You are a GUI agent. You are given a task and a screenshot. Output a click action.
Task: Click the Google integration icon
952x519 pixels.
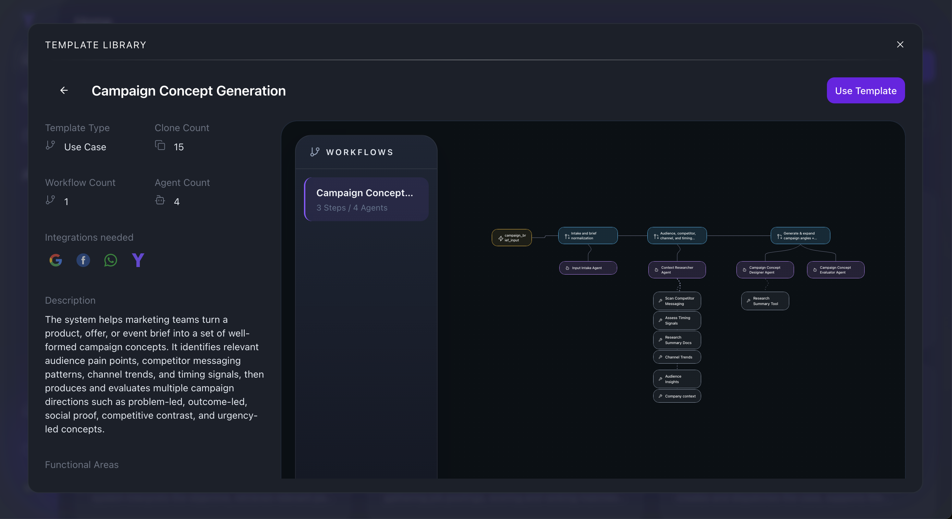tap(56, 260)
